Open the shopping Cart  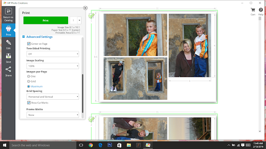click(x=253, y=10)
